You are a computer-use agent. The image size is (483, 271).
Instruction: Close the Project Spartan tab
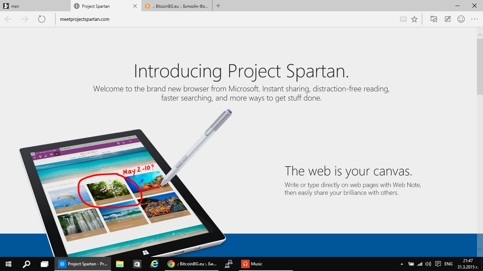[135, 6]
